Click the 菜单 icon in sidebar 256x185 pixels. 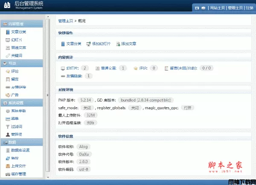8,119
